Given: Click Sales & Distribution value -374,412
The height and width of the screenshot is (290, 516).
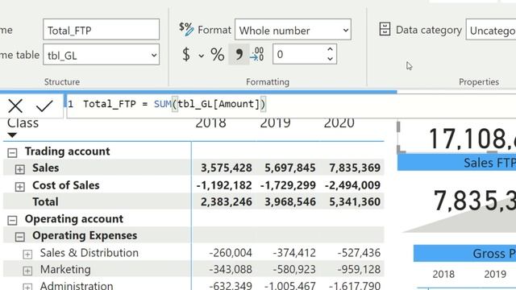Looking at the screenshot, I should pos(294,253).
